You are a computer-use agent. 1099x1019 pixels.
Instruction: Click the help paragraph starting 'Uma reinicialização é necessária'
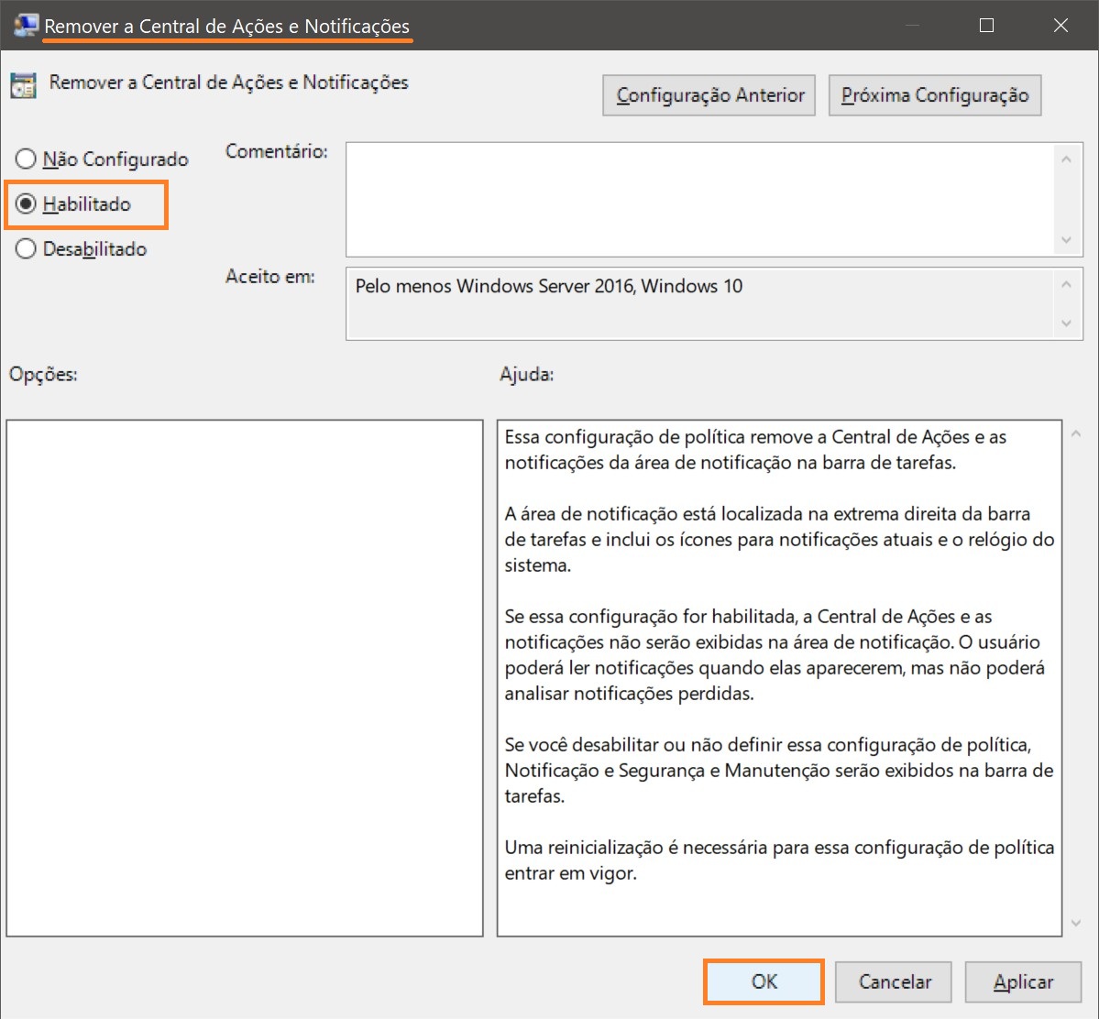779,860
